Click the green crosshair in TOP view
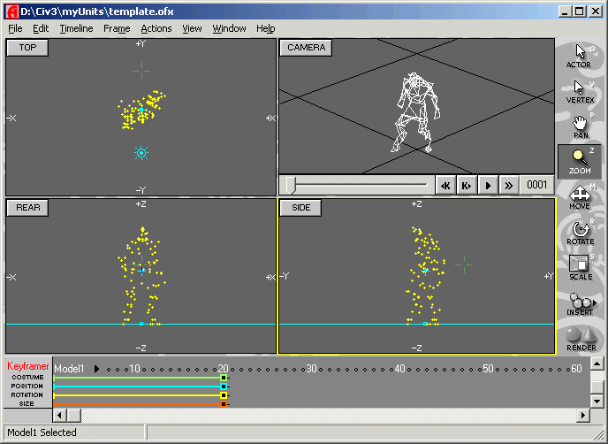 click(141, 71)
